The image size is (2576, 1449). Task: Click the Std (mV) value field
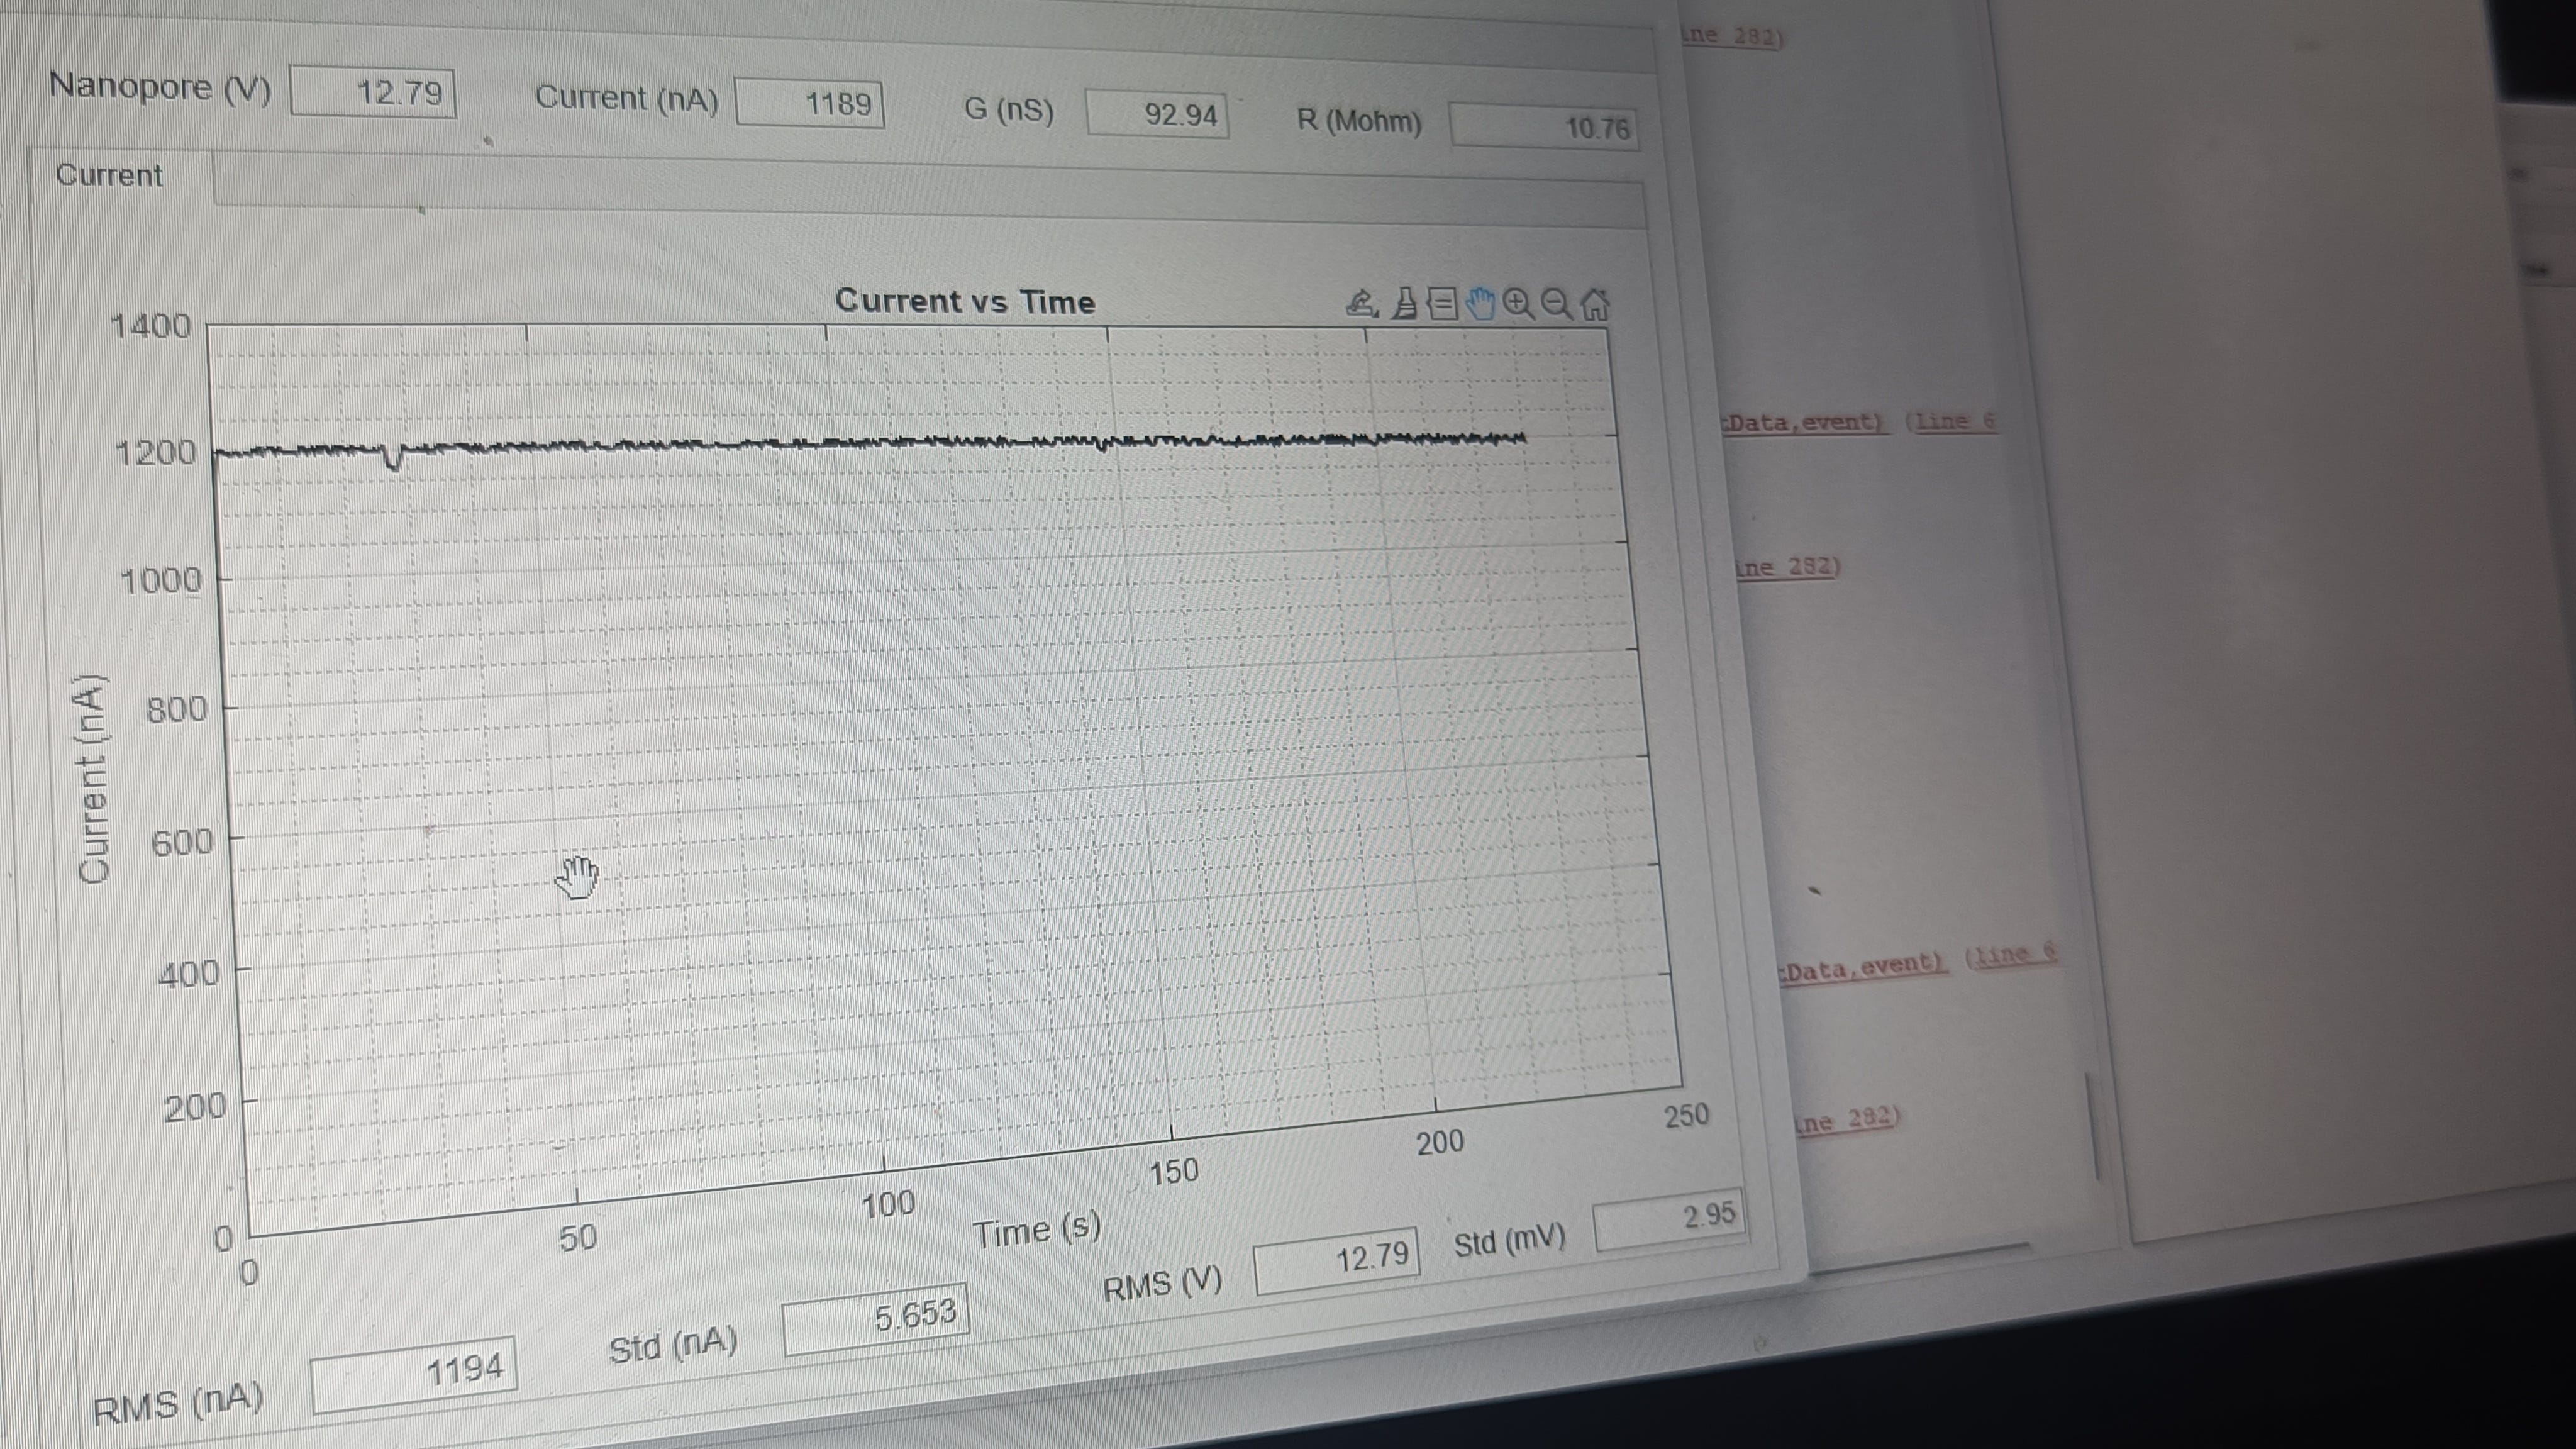(x=1669, y=1219)
